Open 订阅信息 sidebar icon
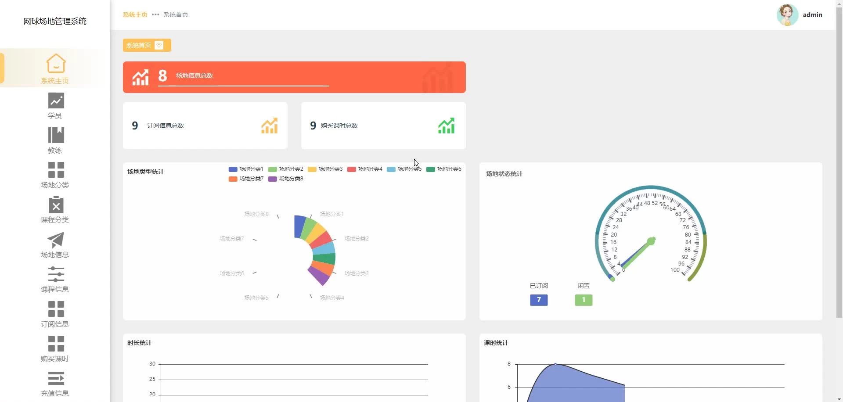843x402 pixels. 56,309
